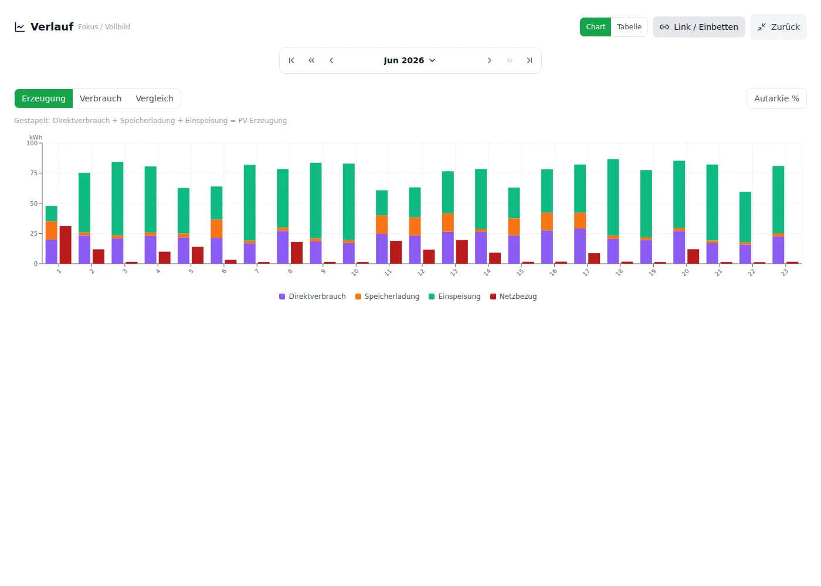This screenshot has width=821, height=586.
Task: Go to the previous month arrow
Action: point(331,60)
